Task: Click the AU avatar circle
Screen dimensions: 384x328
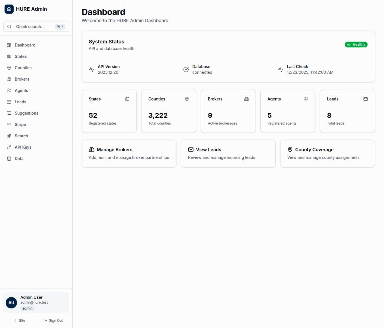Action: pyautogui.click(x=11, y=303)
